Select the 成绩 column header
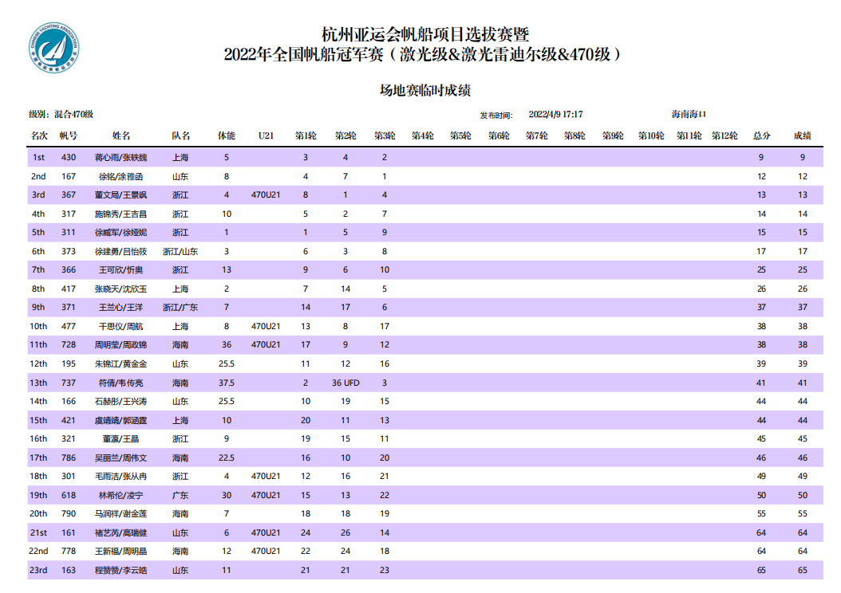The height and width of the screenshot is (593, 841). (802, 136)
